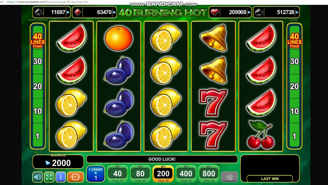Open the spades jackpot amount 512728
This screenshot has height=185, width=328.
coord(276,12)
